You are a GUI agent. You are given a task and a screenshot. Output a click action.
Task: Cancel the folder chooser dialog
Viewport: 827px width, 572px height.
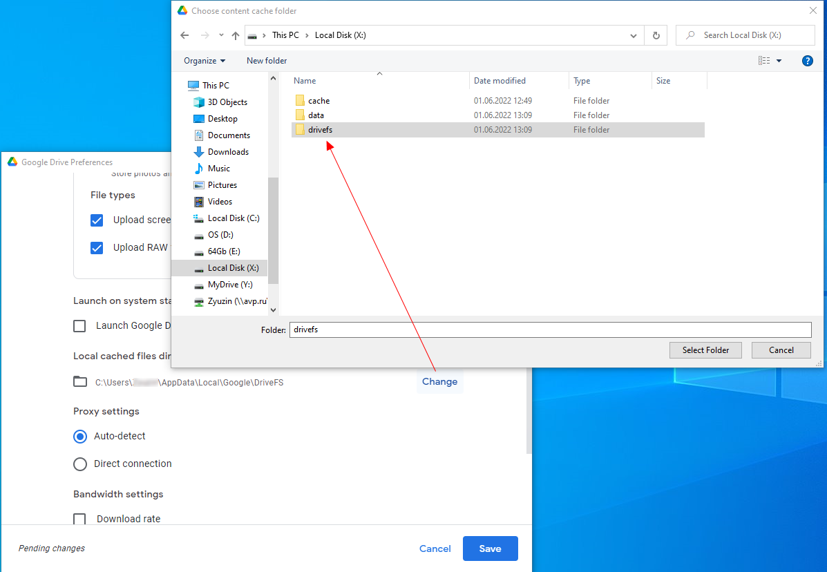coord(781,350)
